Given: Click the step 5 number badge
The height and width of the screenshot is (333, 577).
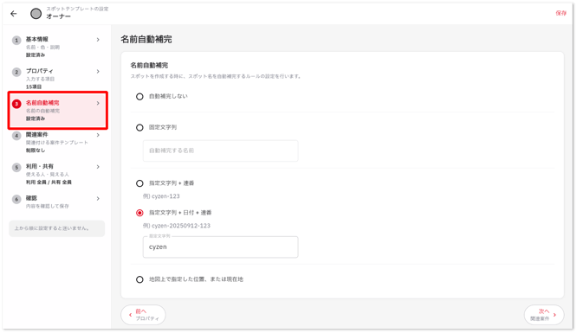Looking at the screenshot, I should pyautogui.click(x=16, y=167).
